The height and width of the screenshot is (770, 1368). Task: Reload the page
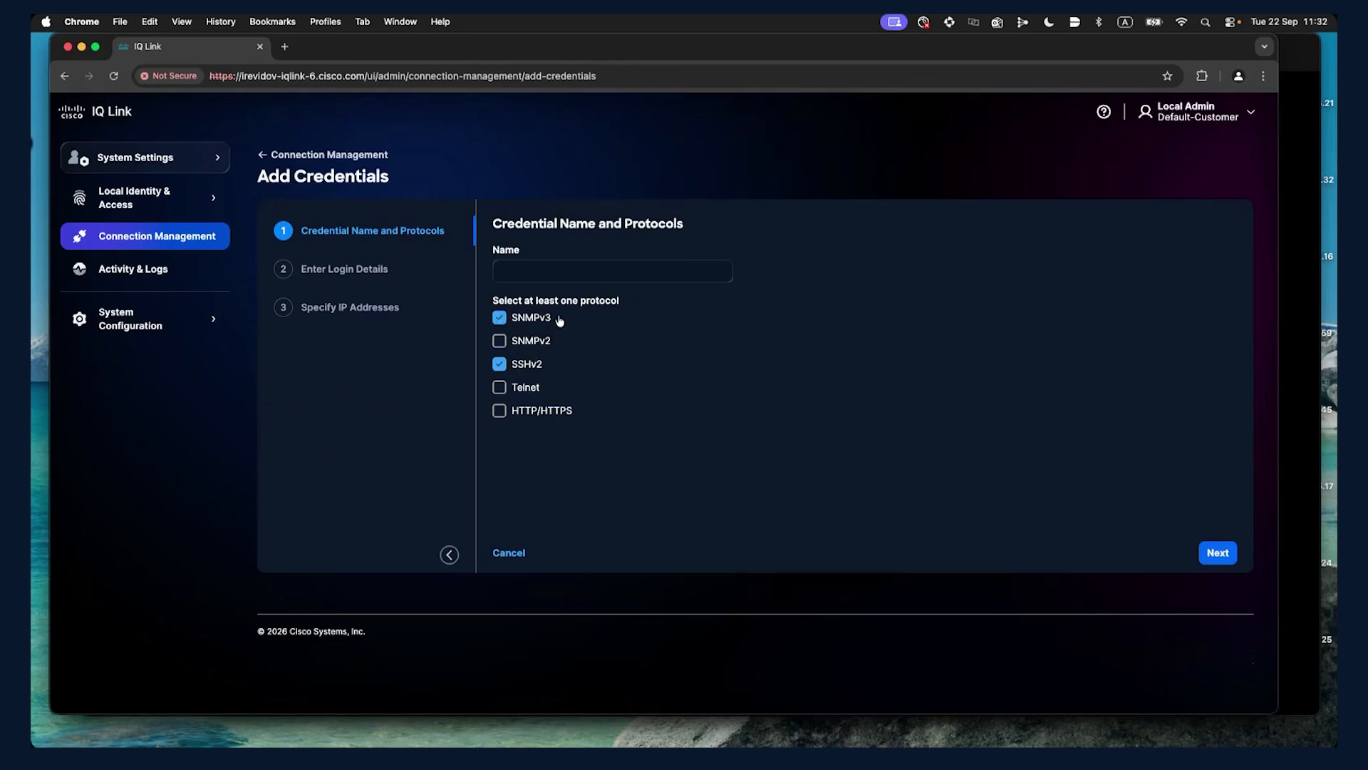pyautogui.click(x=113, y=76)
